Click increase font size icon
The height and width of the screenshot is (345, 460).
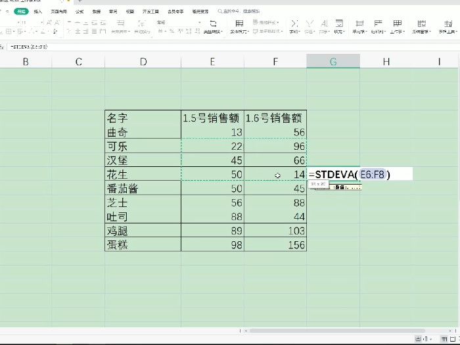point(49,22)
